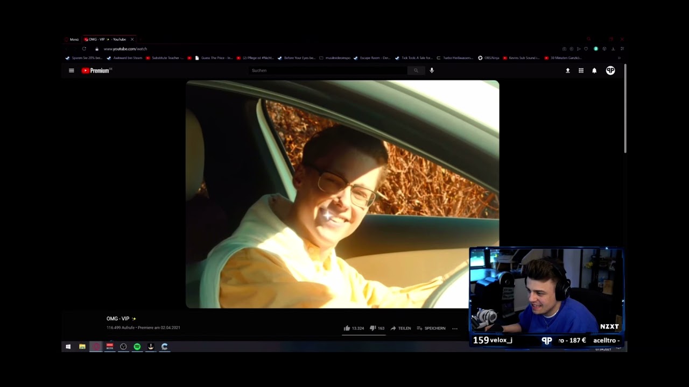This screenshot has height=387, width=689.
Task: Save video to playlist via SPEICHERN
Action: click(431, 328)
